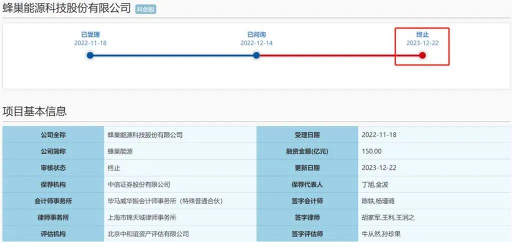Click the 保荐机构 header cell
This screenshot has width=512, height=242.
coord(53,184)
